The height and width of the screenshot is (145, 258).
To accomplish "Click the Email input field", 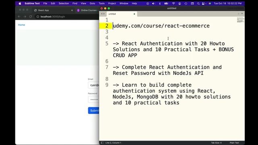I will click(x=94, y=85).
